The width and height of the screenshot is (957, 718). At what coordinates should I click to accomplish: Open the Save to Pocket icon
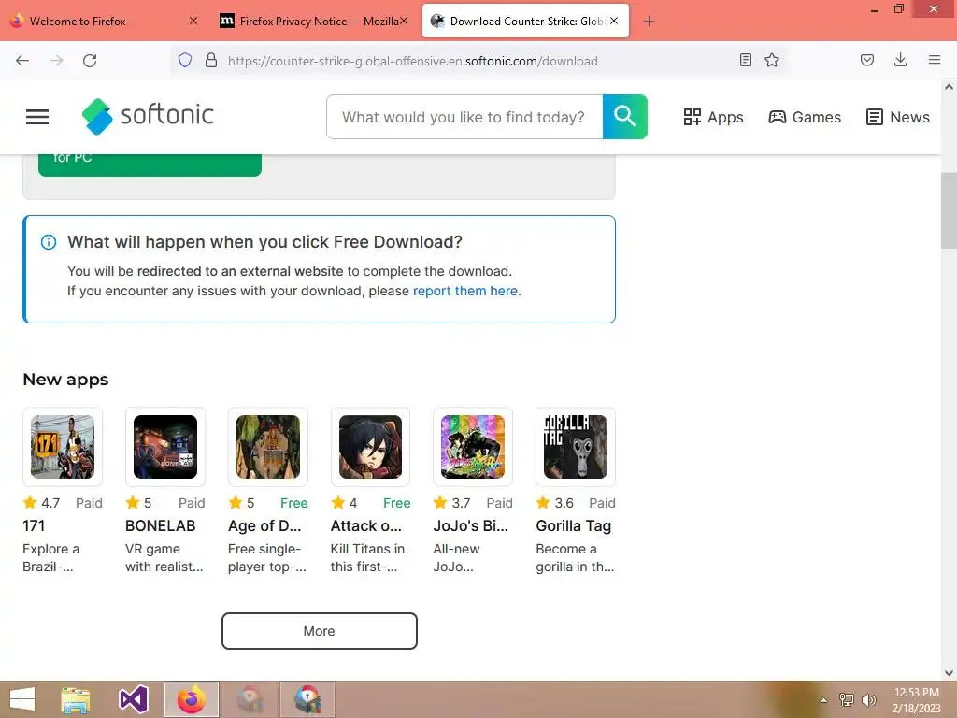pyautogui.click(x=866, y=60)
